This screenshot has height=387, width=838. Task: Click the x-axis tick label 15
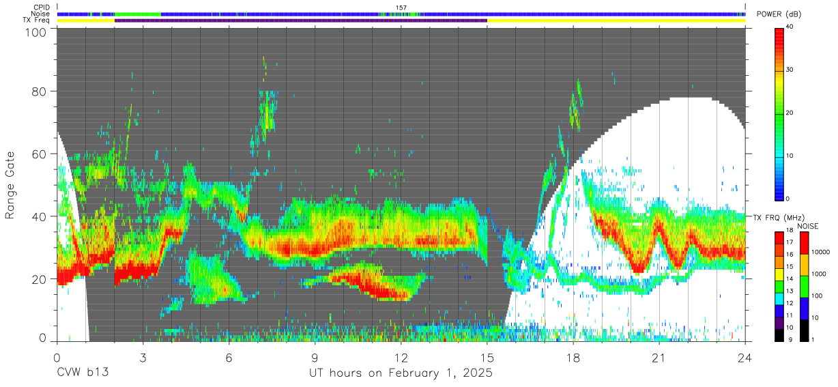487,358
